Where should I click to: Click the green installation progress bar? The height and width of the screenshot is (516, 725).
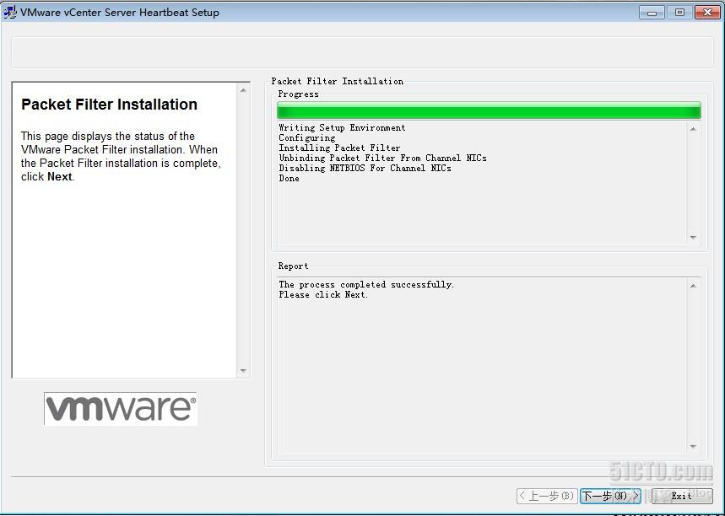(x=489, y=110)
